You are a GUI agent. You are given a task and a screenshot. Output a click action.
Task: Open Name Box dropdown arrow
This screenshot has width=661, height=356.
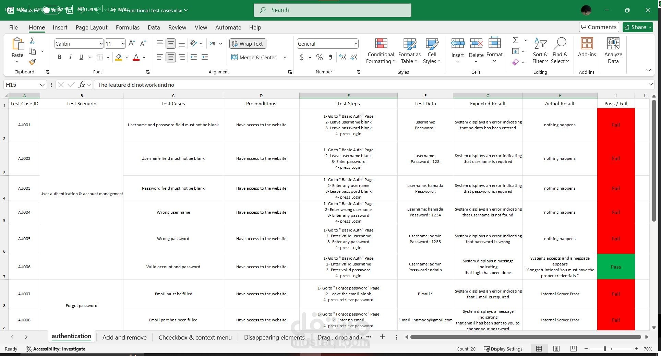tap(42, 85)
